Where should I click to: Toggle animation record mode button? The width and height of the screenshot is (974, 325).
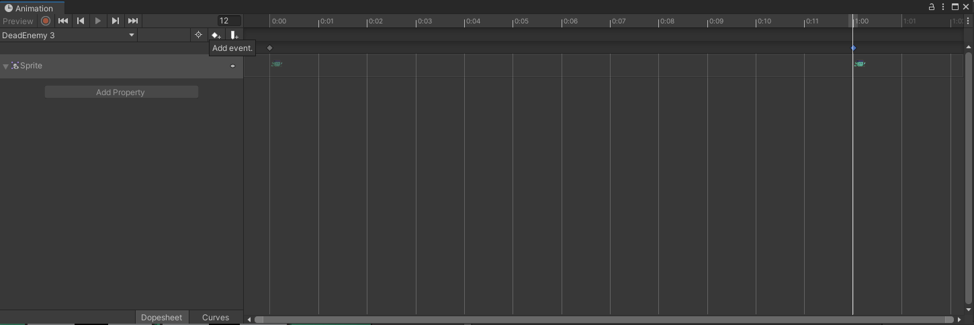tap(46, 21)
